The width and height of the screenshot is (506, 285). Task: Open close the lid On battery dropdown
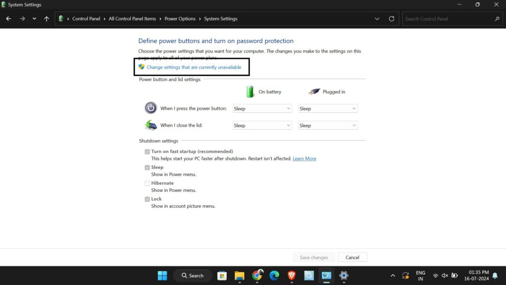tap(262, 125)
